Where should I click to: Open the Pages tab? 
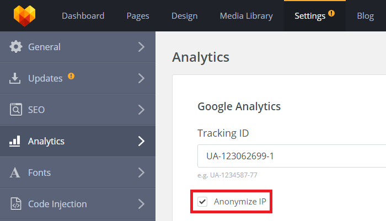tap(138, 16)
